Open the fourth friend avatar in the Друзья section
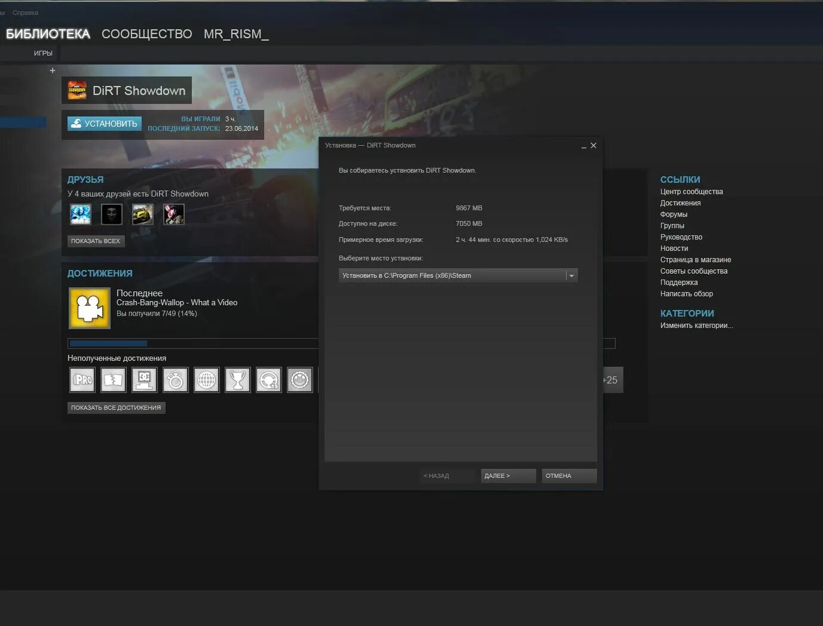This screenshot has height=626, width=823. 174,214
